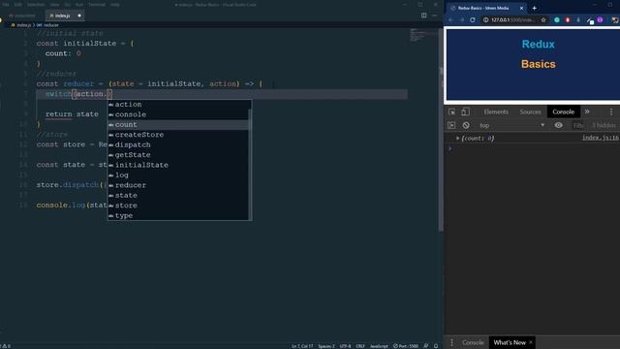The image size is (620, 349).
Task: Choose 'log' autocomplete entry
Action: click(178, 175)
